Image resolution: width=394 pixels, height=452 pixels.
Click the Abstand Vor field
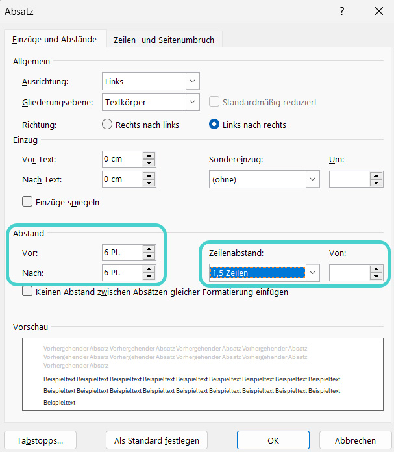(123, 253)
